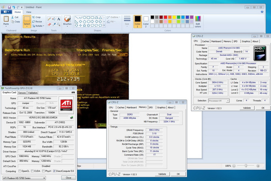Click the BIOS save chip icon in GPU-Z
Image resolution: width=271 pixels, height=181 pixels.
coord(71,118)
